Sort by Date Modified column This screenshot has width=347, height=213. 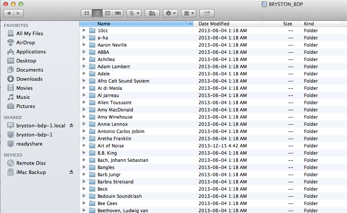227,23
